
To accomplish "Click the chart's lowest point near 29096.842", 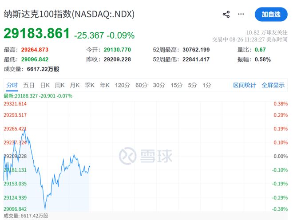I will pyautogui.click(x=45, y=209).
